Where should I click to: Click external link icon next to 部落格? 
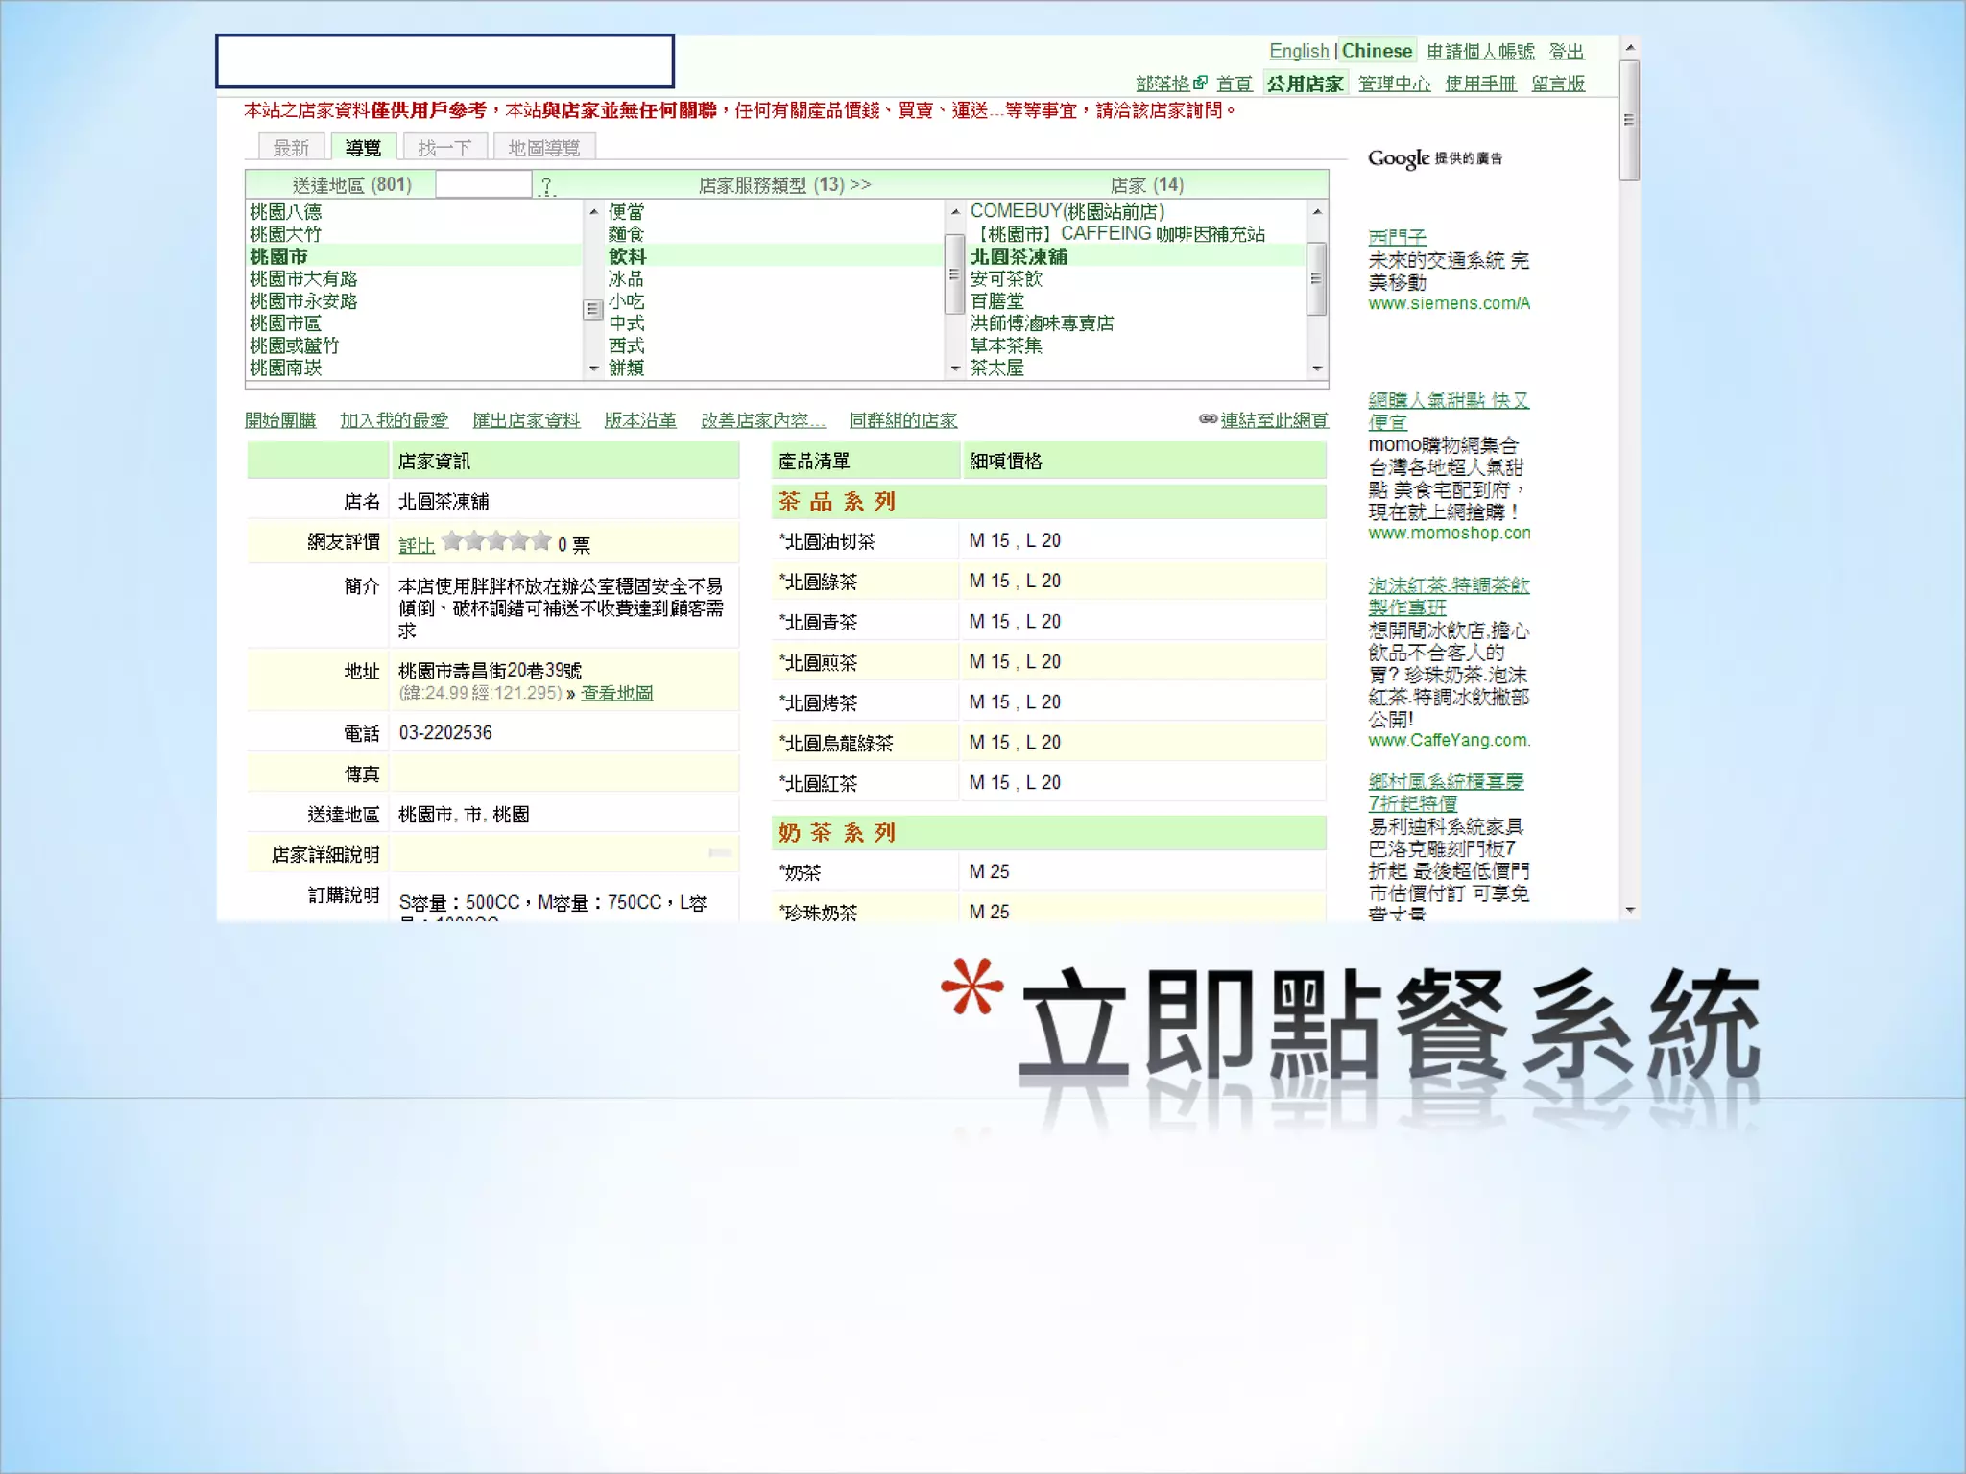[x=1200, y=83]
